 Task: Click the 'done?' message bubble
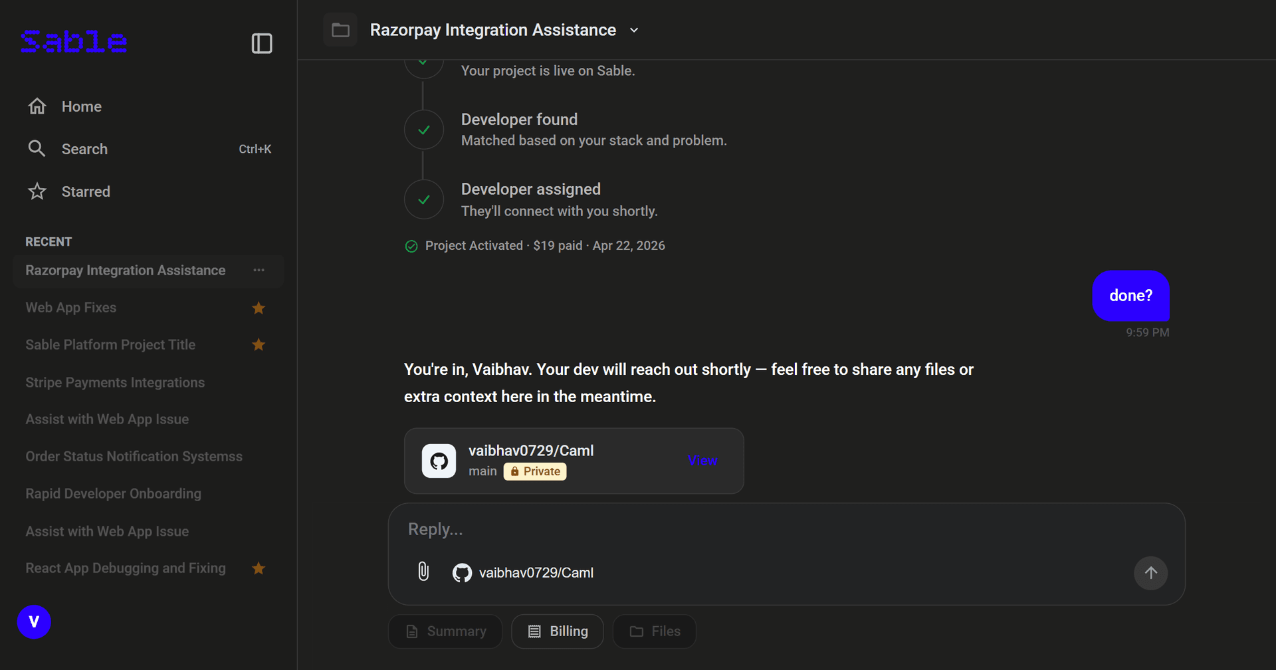[1130, 296]
